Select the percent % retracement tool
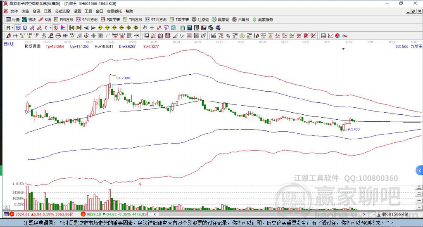 228,36
